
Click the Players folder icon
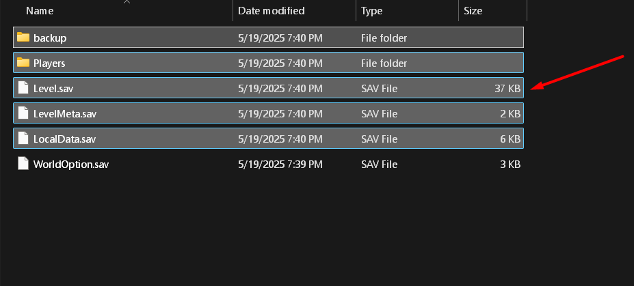[x=23, y=63]
